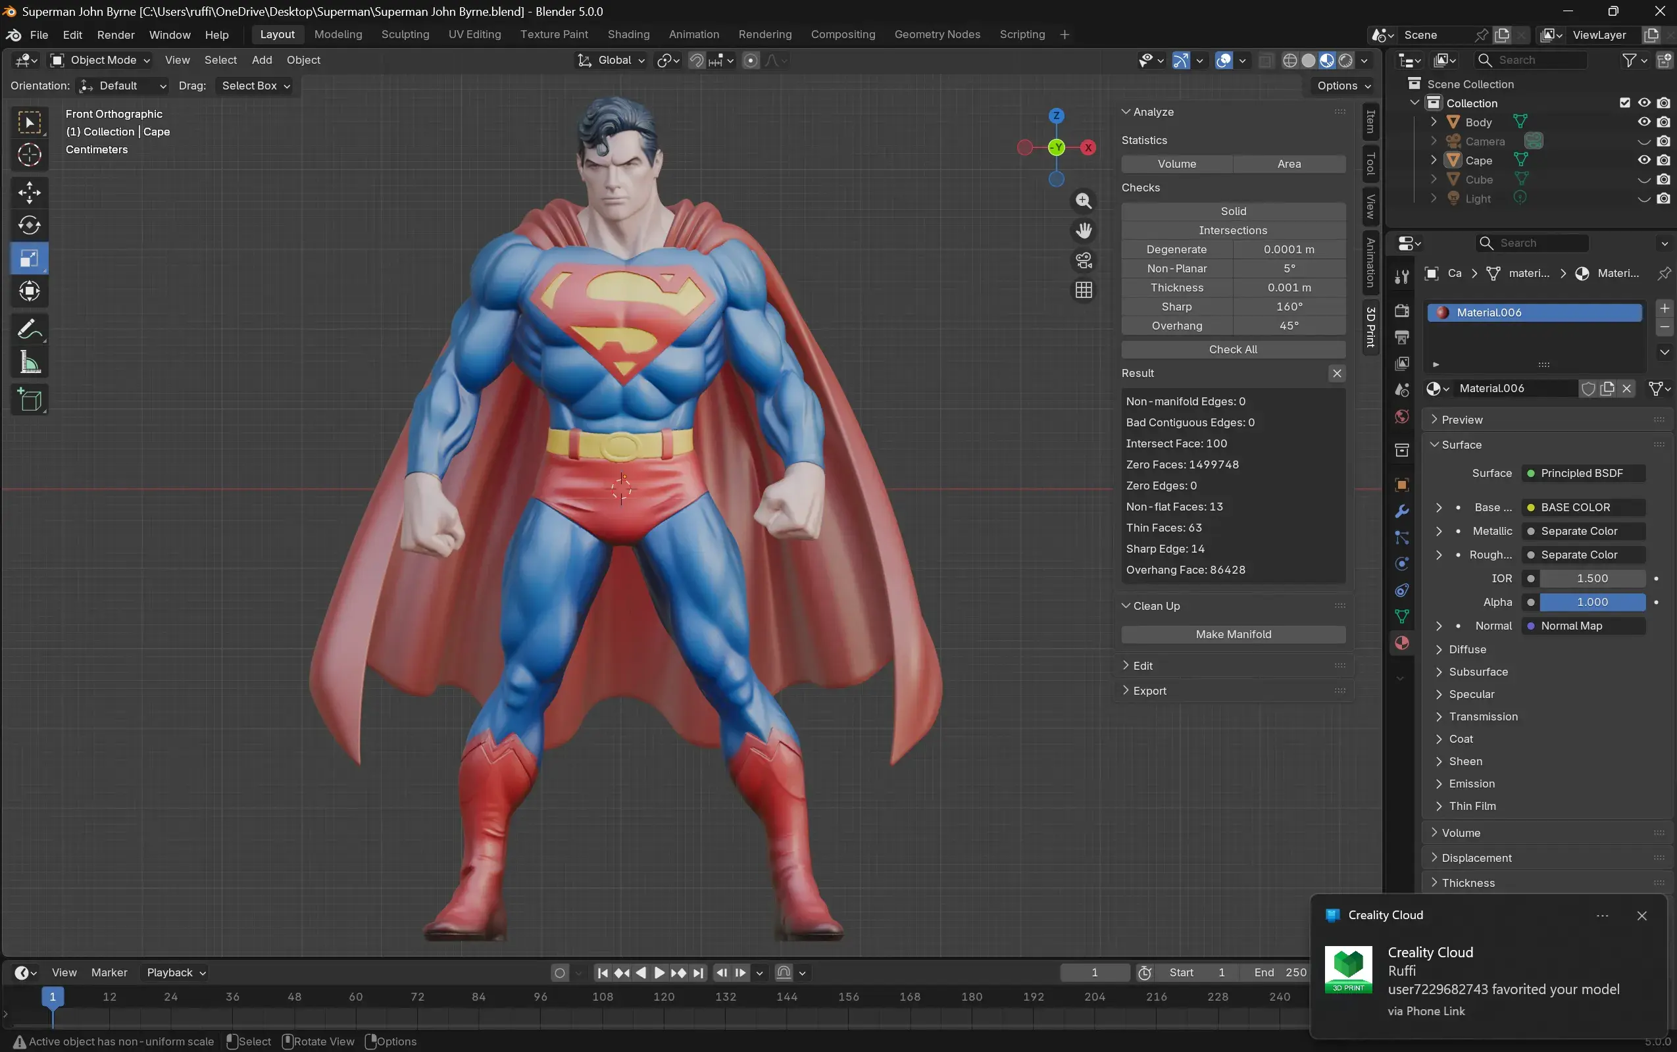Uncheck the Collection exclude checkbox

click(x=1625, y=103)
